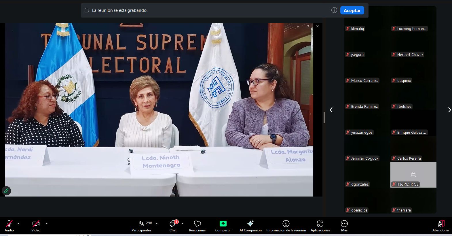Open the Chat panel
452x236 pixels.
coord(173,224)
